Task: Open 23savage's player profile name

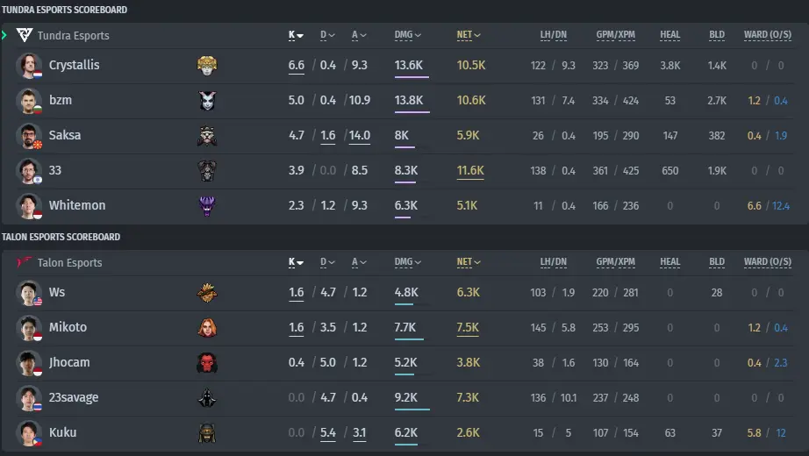Action: 74,397
